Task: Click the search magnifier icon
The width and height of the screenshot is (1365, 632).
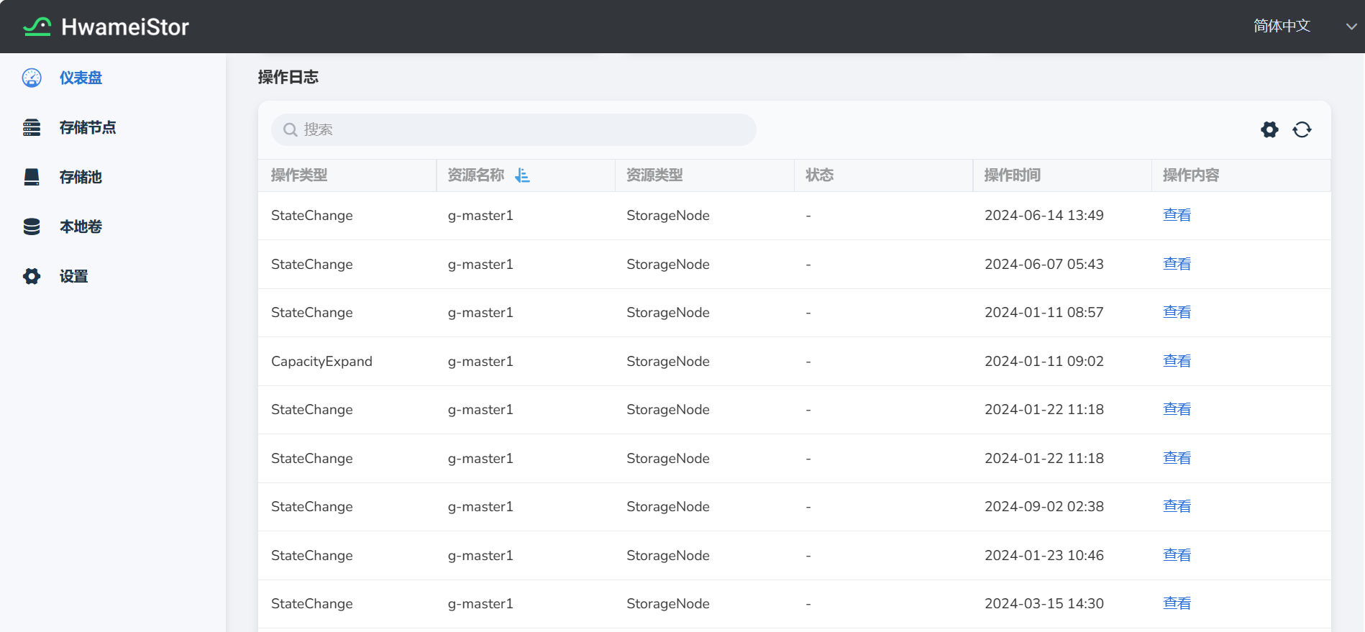Action: 291,129
